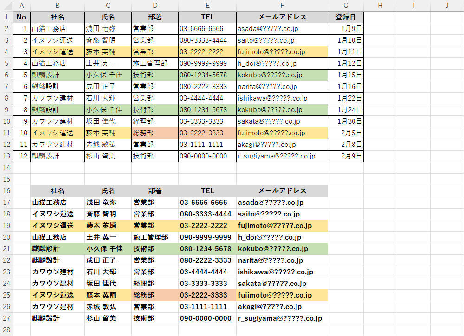This screenshot has height=336, width=464.
Task: Select bold 総務部 in row 25
Action: 155,295
